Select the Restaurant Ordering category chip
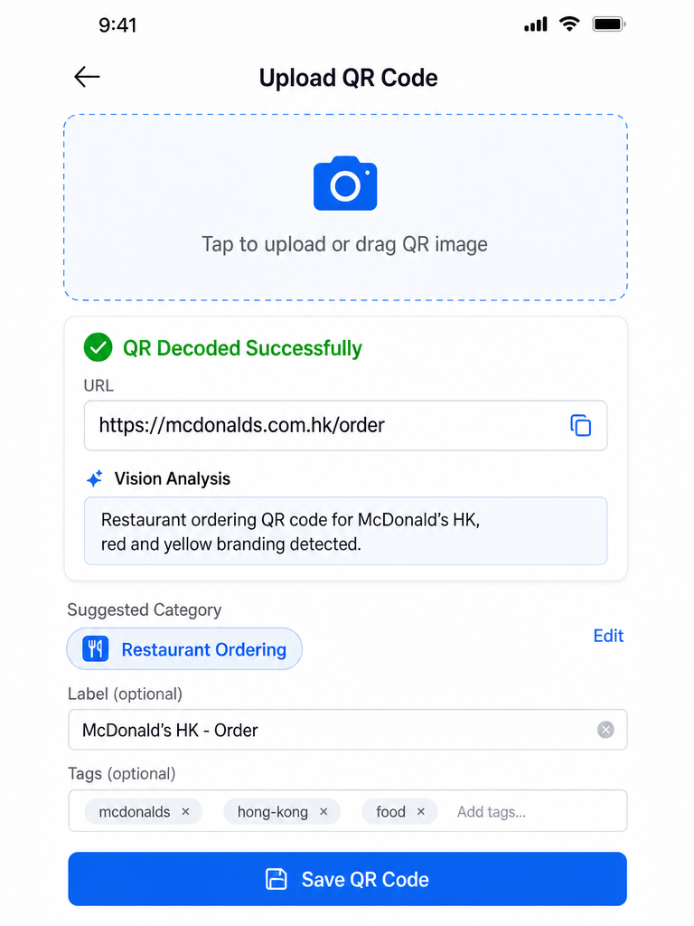The width and height of the screenshot is (694, 926). point(184,649)
